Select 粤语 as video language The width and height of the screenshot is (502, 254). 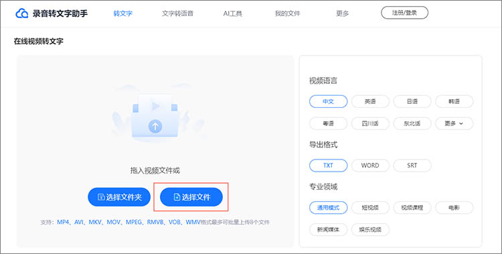[x=328, y=123]
